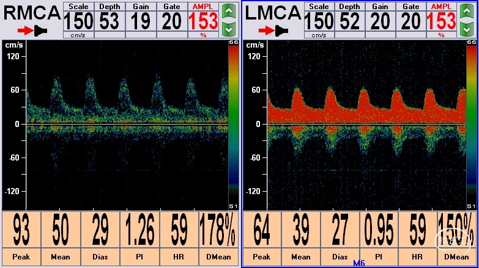The width and height of the screenshot is (479, 268).
Task: Click RMCA Mean value 50
Action: coord(61,230)
